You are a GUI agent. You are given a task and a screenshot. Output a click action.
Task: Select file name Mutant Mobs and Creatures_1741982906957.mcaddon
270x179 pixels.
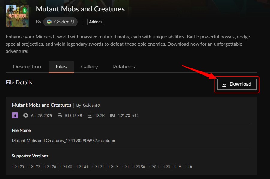pos(63,141)
